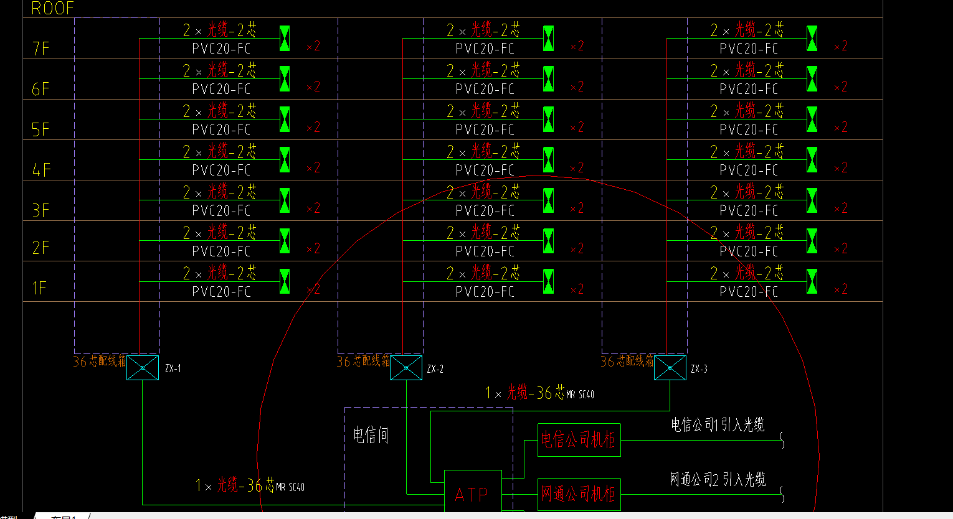Pick the 1F green terminal symbol on ZX-1 riser
The image size is (953, 519).
285,281
